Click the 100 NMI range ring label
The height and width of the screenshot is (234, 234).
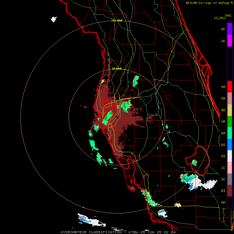(x=117, y=21)
